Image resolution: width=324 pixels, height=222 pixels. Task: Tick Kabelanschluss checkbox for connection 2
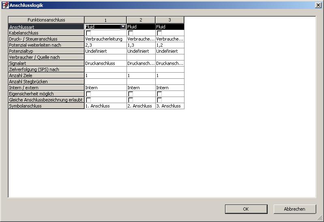131,33
